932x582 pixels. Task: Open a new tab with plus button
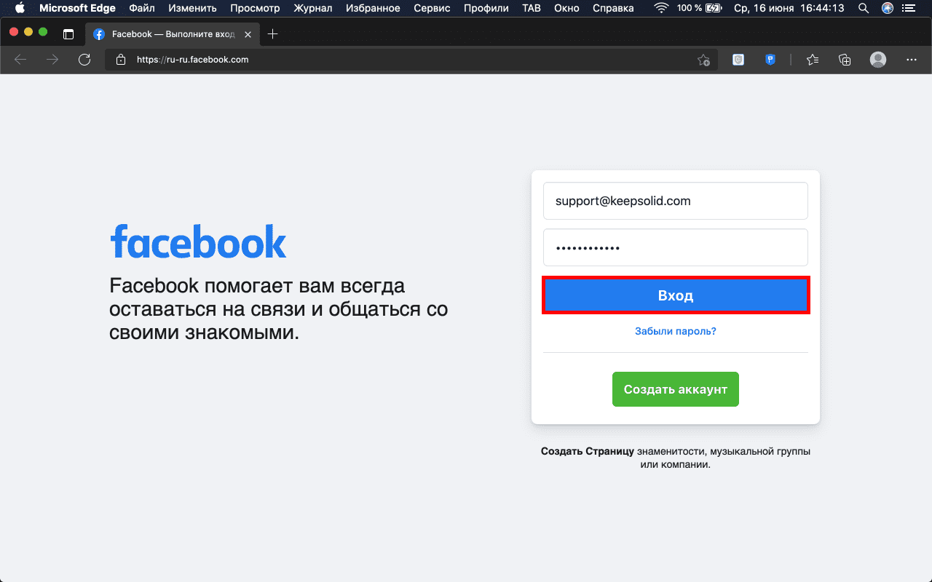273,34
